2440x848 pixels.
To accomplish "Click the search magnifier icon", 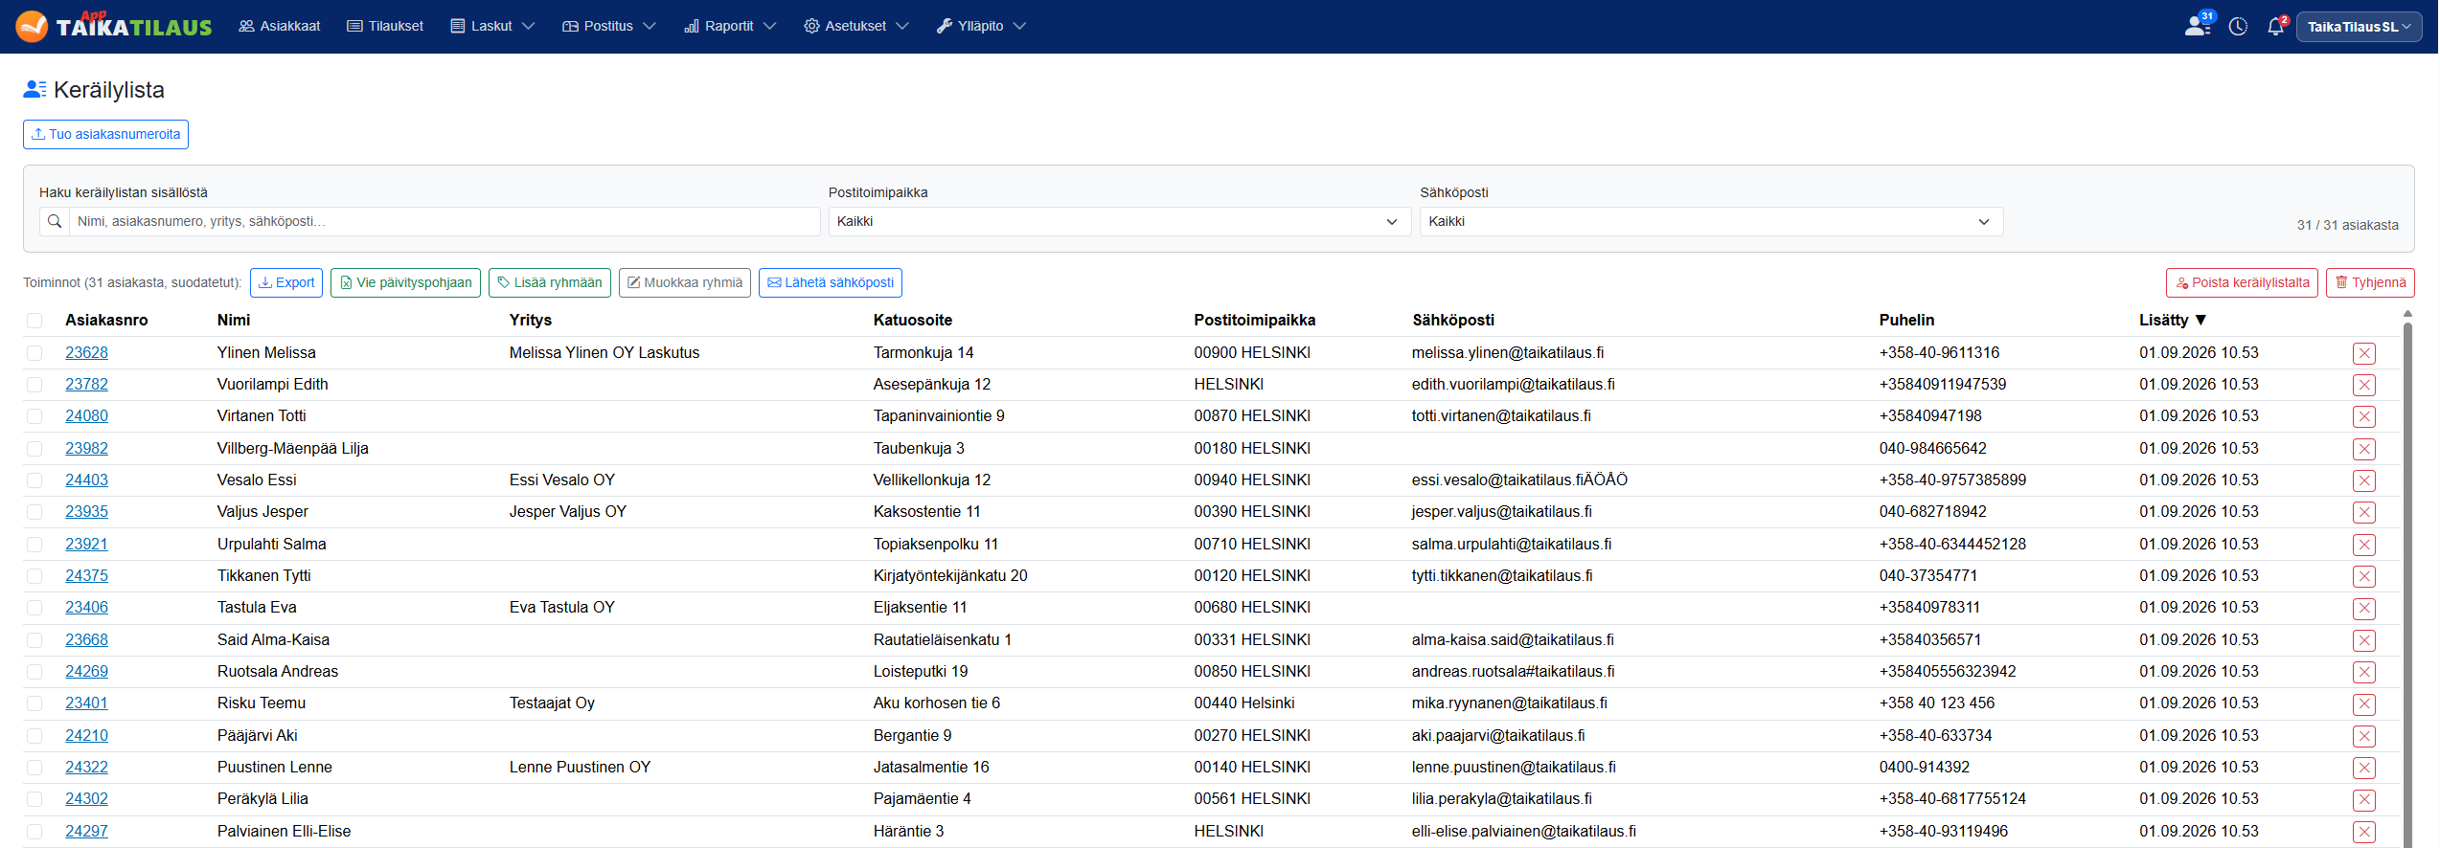I will 55,221.
